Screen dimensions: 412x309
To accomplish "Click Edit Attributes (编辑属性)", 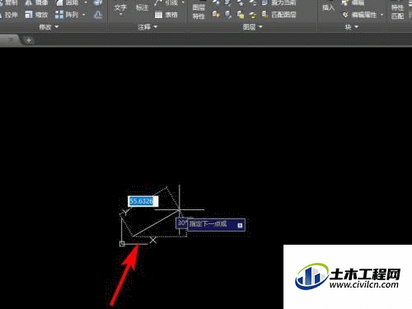I will 360,15.
